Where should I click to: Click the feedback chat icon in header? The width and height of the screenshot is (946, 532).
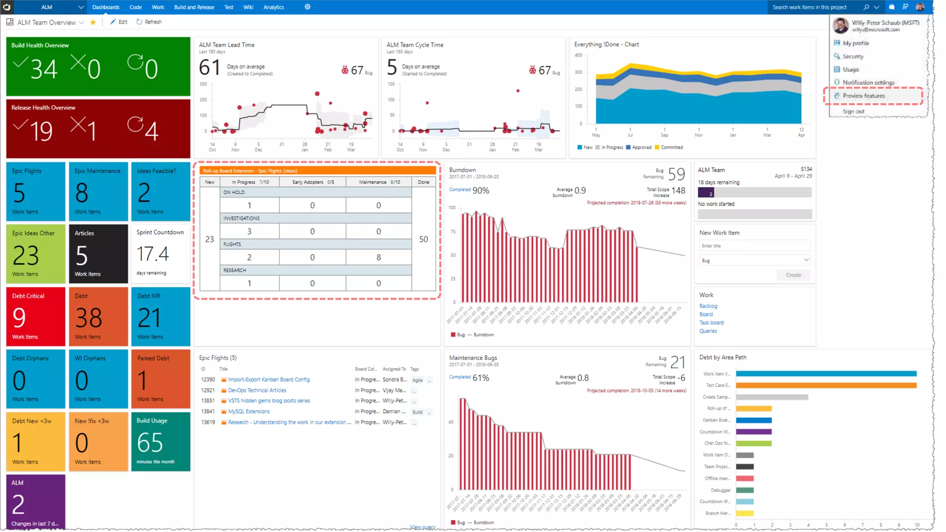[905, 7]
